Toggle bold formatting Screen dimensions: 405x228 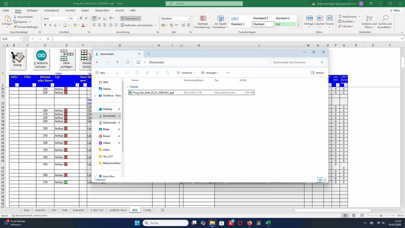tap(45, 25)
